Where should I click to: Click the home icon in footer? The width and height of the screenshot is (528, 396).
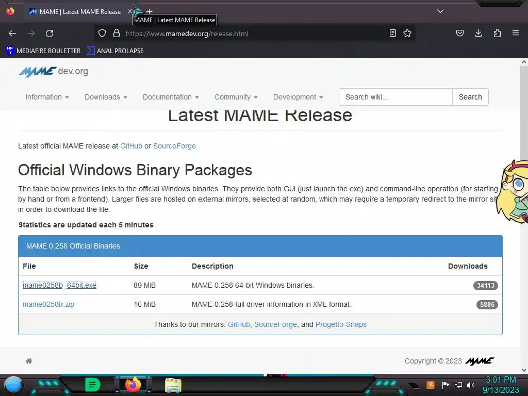pos(29,361)
